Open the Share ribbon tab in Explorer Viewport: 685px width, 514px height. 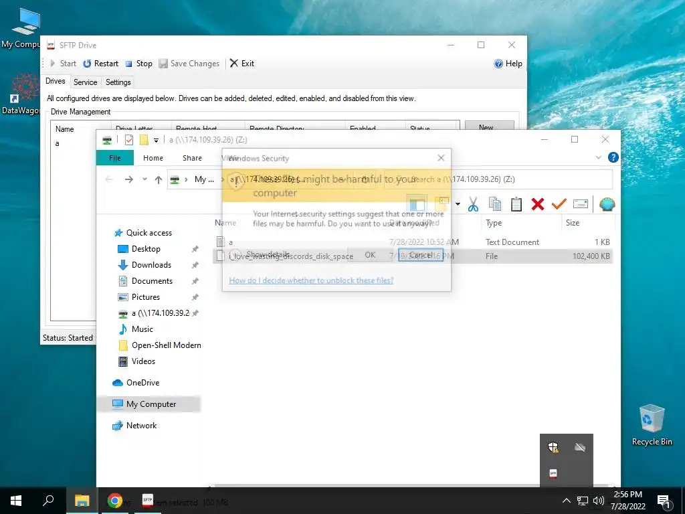click(x=192, y=158)
